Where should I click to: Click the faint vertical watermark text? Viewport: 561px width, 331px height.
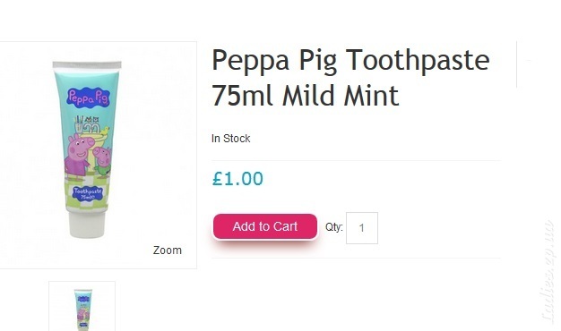pyautogui.click(x=548, y=271)
